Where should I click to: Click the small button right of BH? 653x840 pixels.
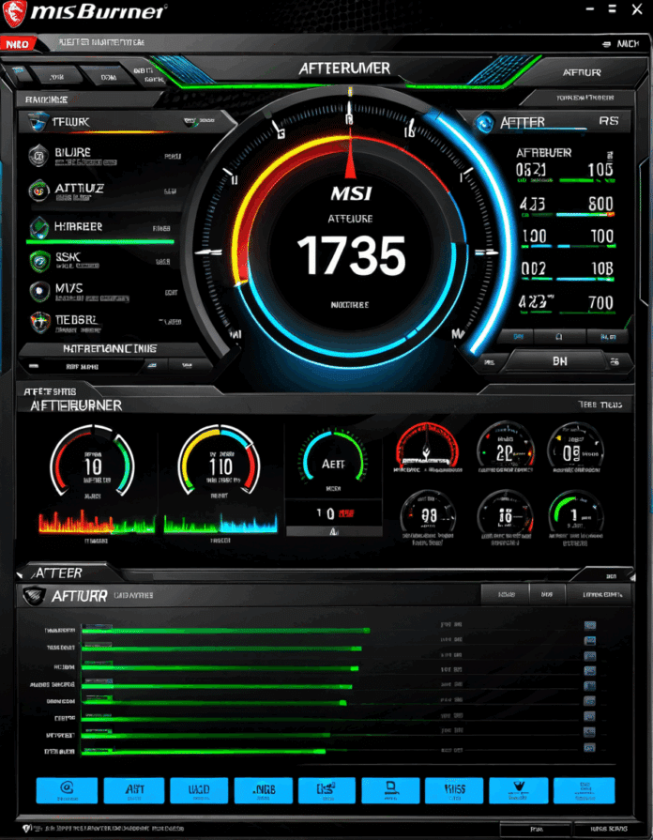pos(615,362)
